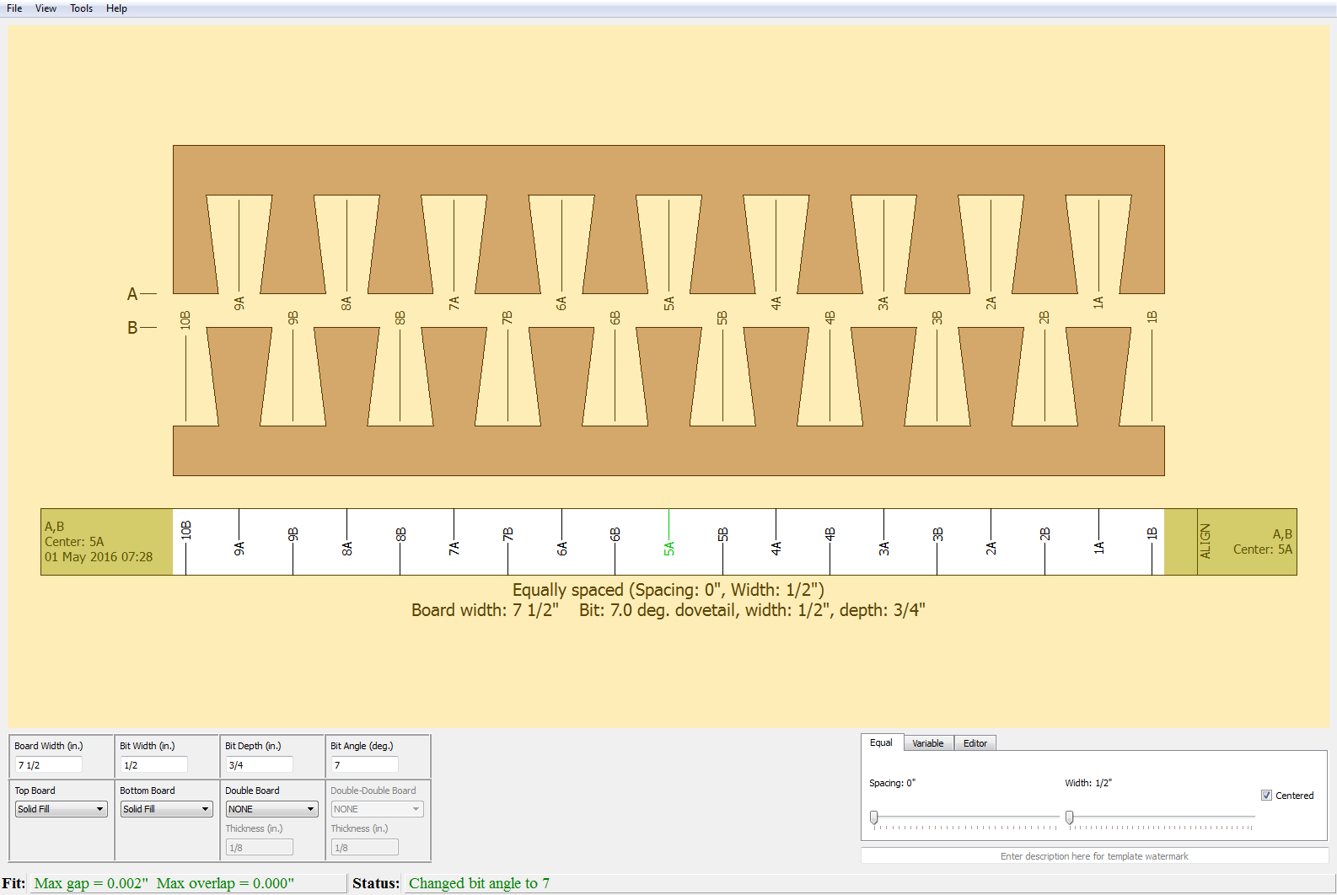Click the Board Width input field
Viewport: 1337px width, 895px height.
(49, 765)
